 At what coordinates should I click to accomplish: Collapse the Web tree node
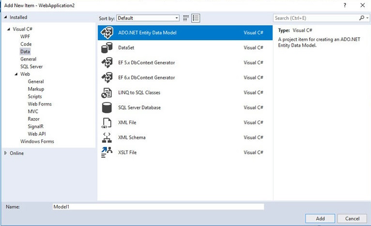[16, 74]
